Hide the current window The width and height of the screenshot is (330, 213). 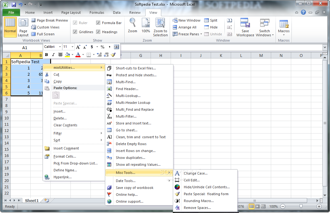[x=211, y=27]
